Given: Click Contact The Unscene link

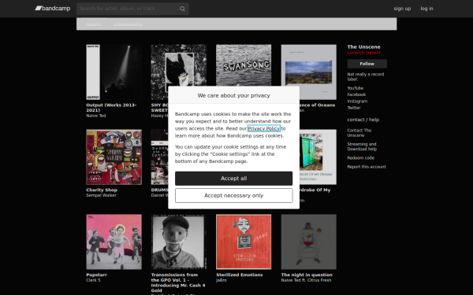Looking at the screenshot, I should (x=359, y=133).
